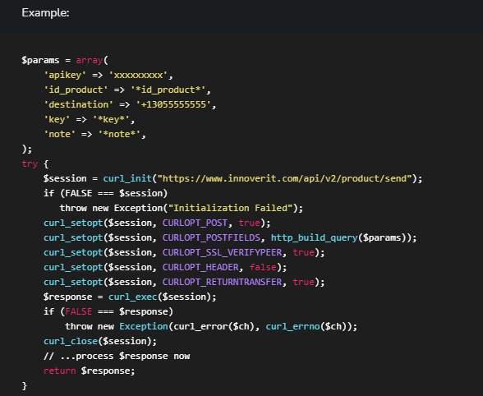Click the 'key' => '*key*' line
This screenshot has height=396, width=483.
[x=89, y=119]
